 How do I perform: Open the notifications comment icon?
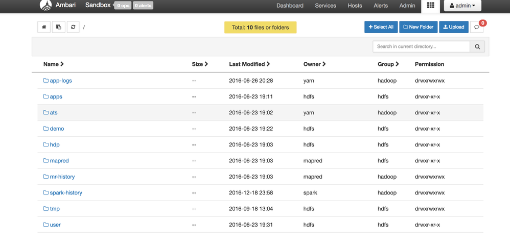[x=477, y=27]
